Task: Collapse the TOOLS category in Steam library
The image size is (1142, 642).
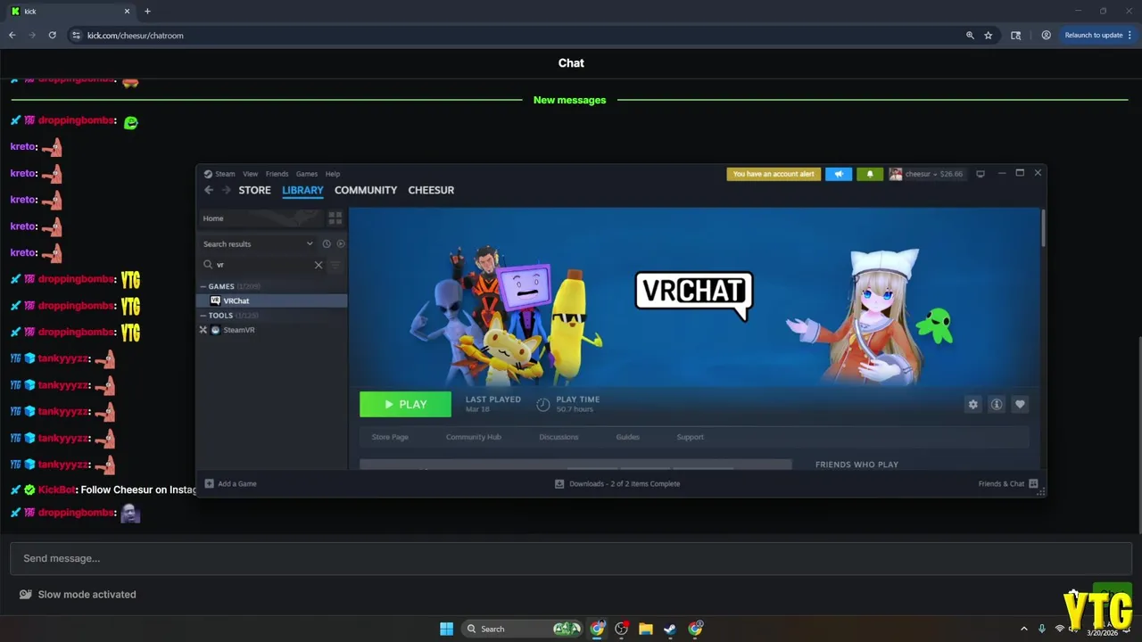Action: coord(203,316)
